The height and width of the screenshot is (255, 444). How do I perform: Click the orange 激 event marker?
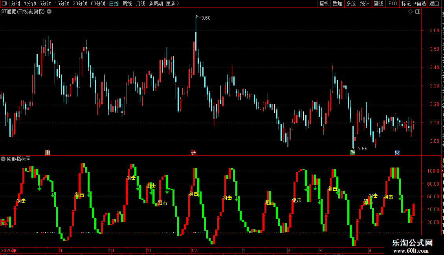pos(48,153)
